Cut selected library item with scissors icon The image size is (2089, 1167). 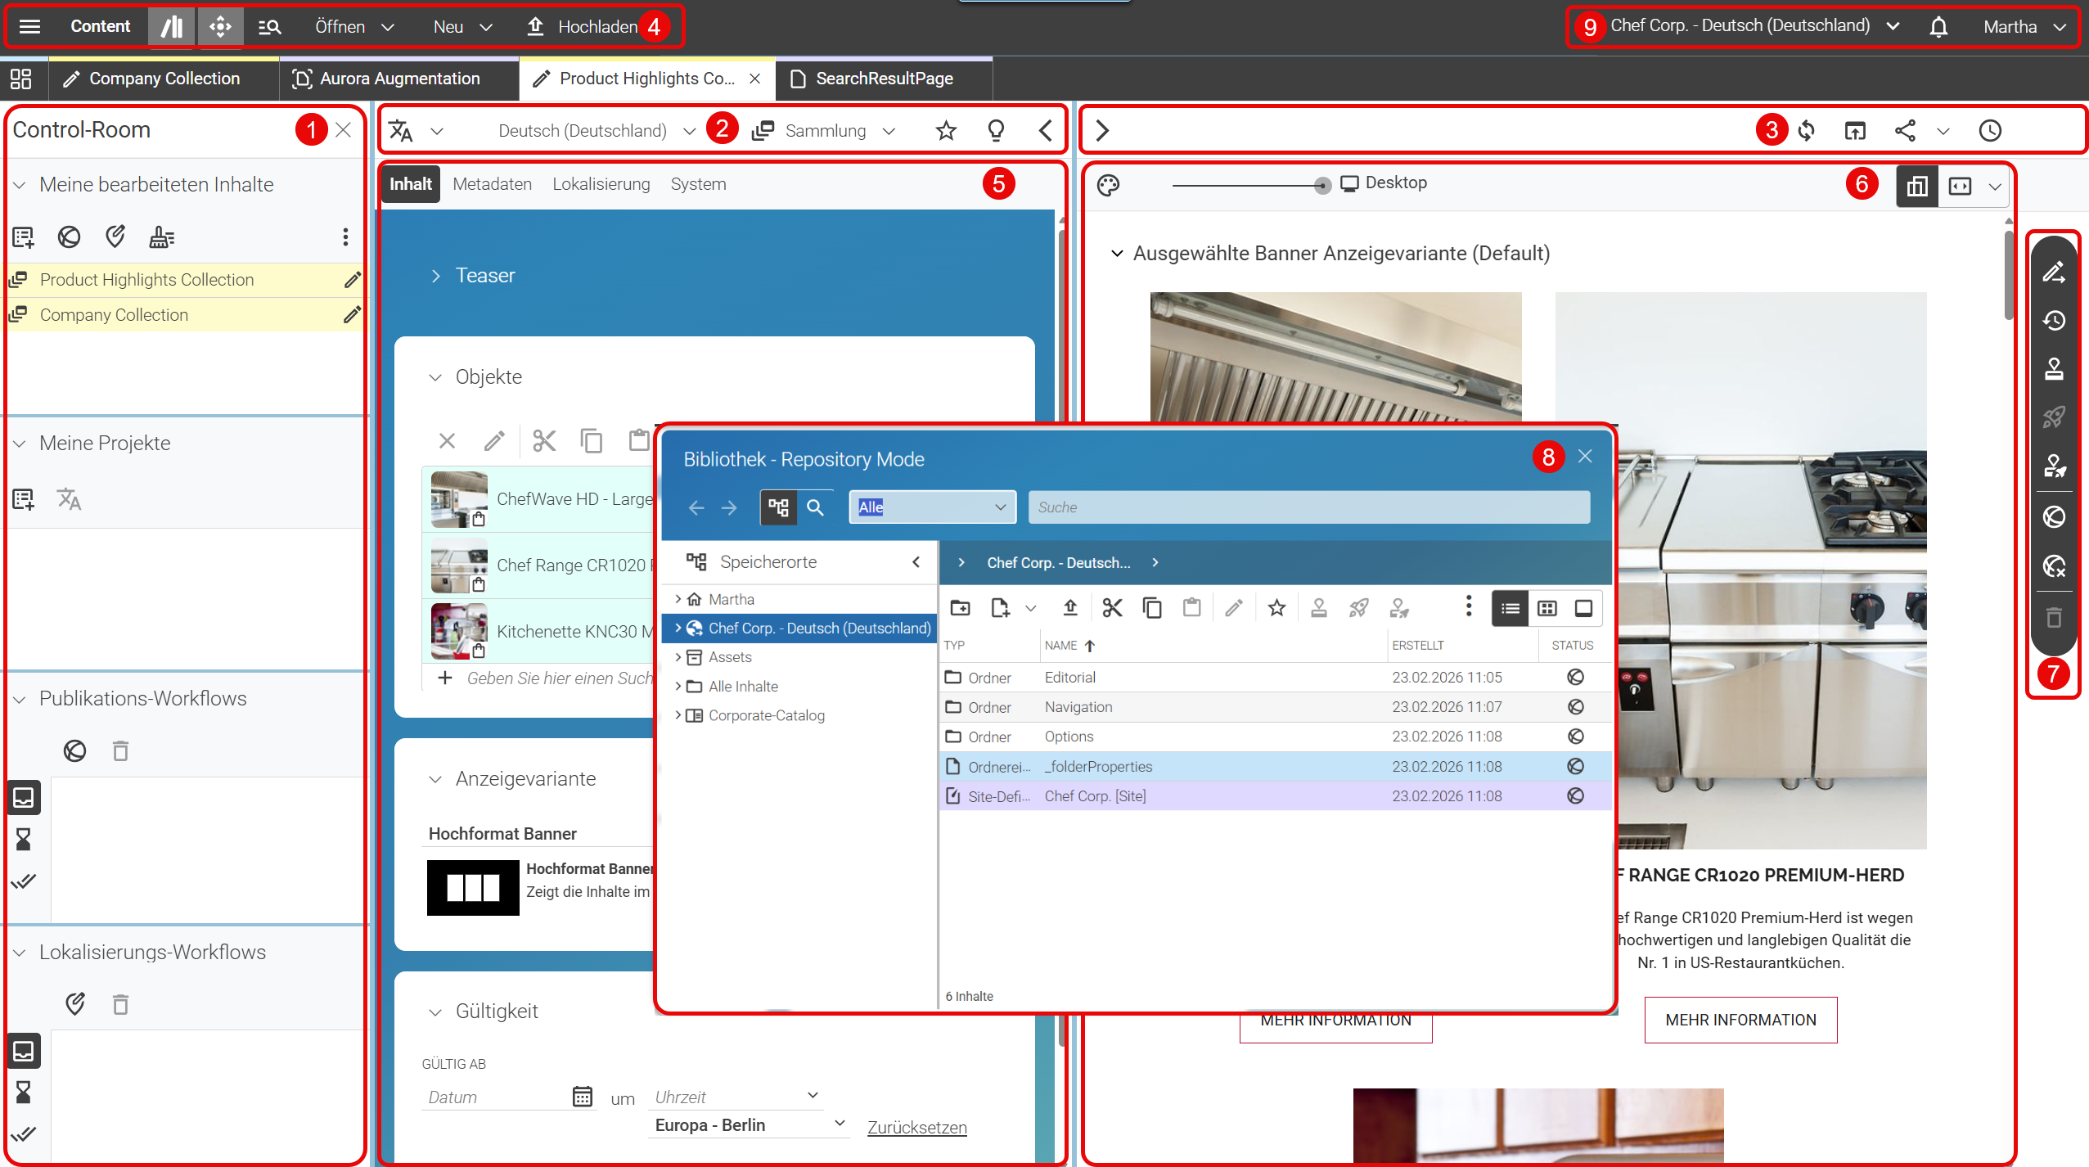point(1112,608)
